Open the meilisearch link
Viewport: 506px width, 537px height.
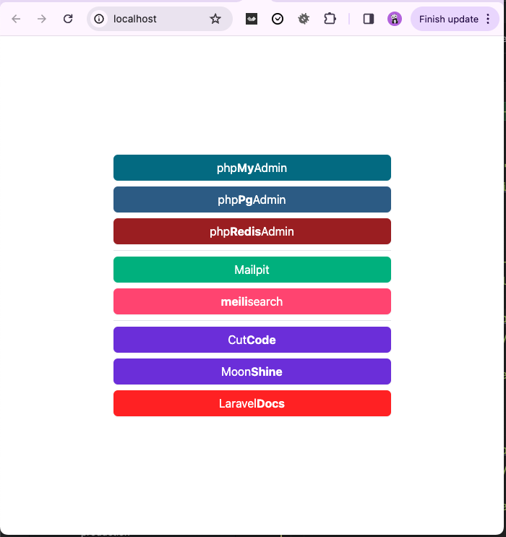252,301
